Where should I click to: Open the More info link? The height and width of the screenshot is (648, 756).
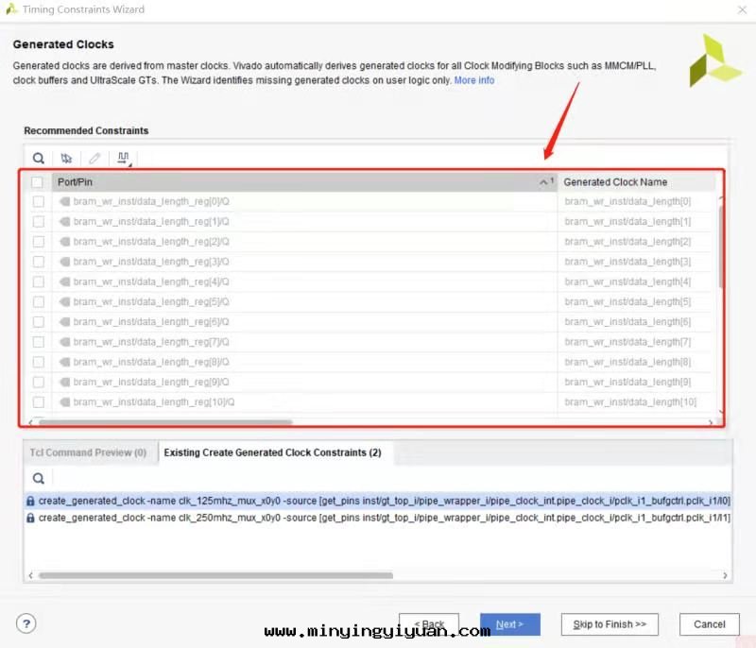474,80
